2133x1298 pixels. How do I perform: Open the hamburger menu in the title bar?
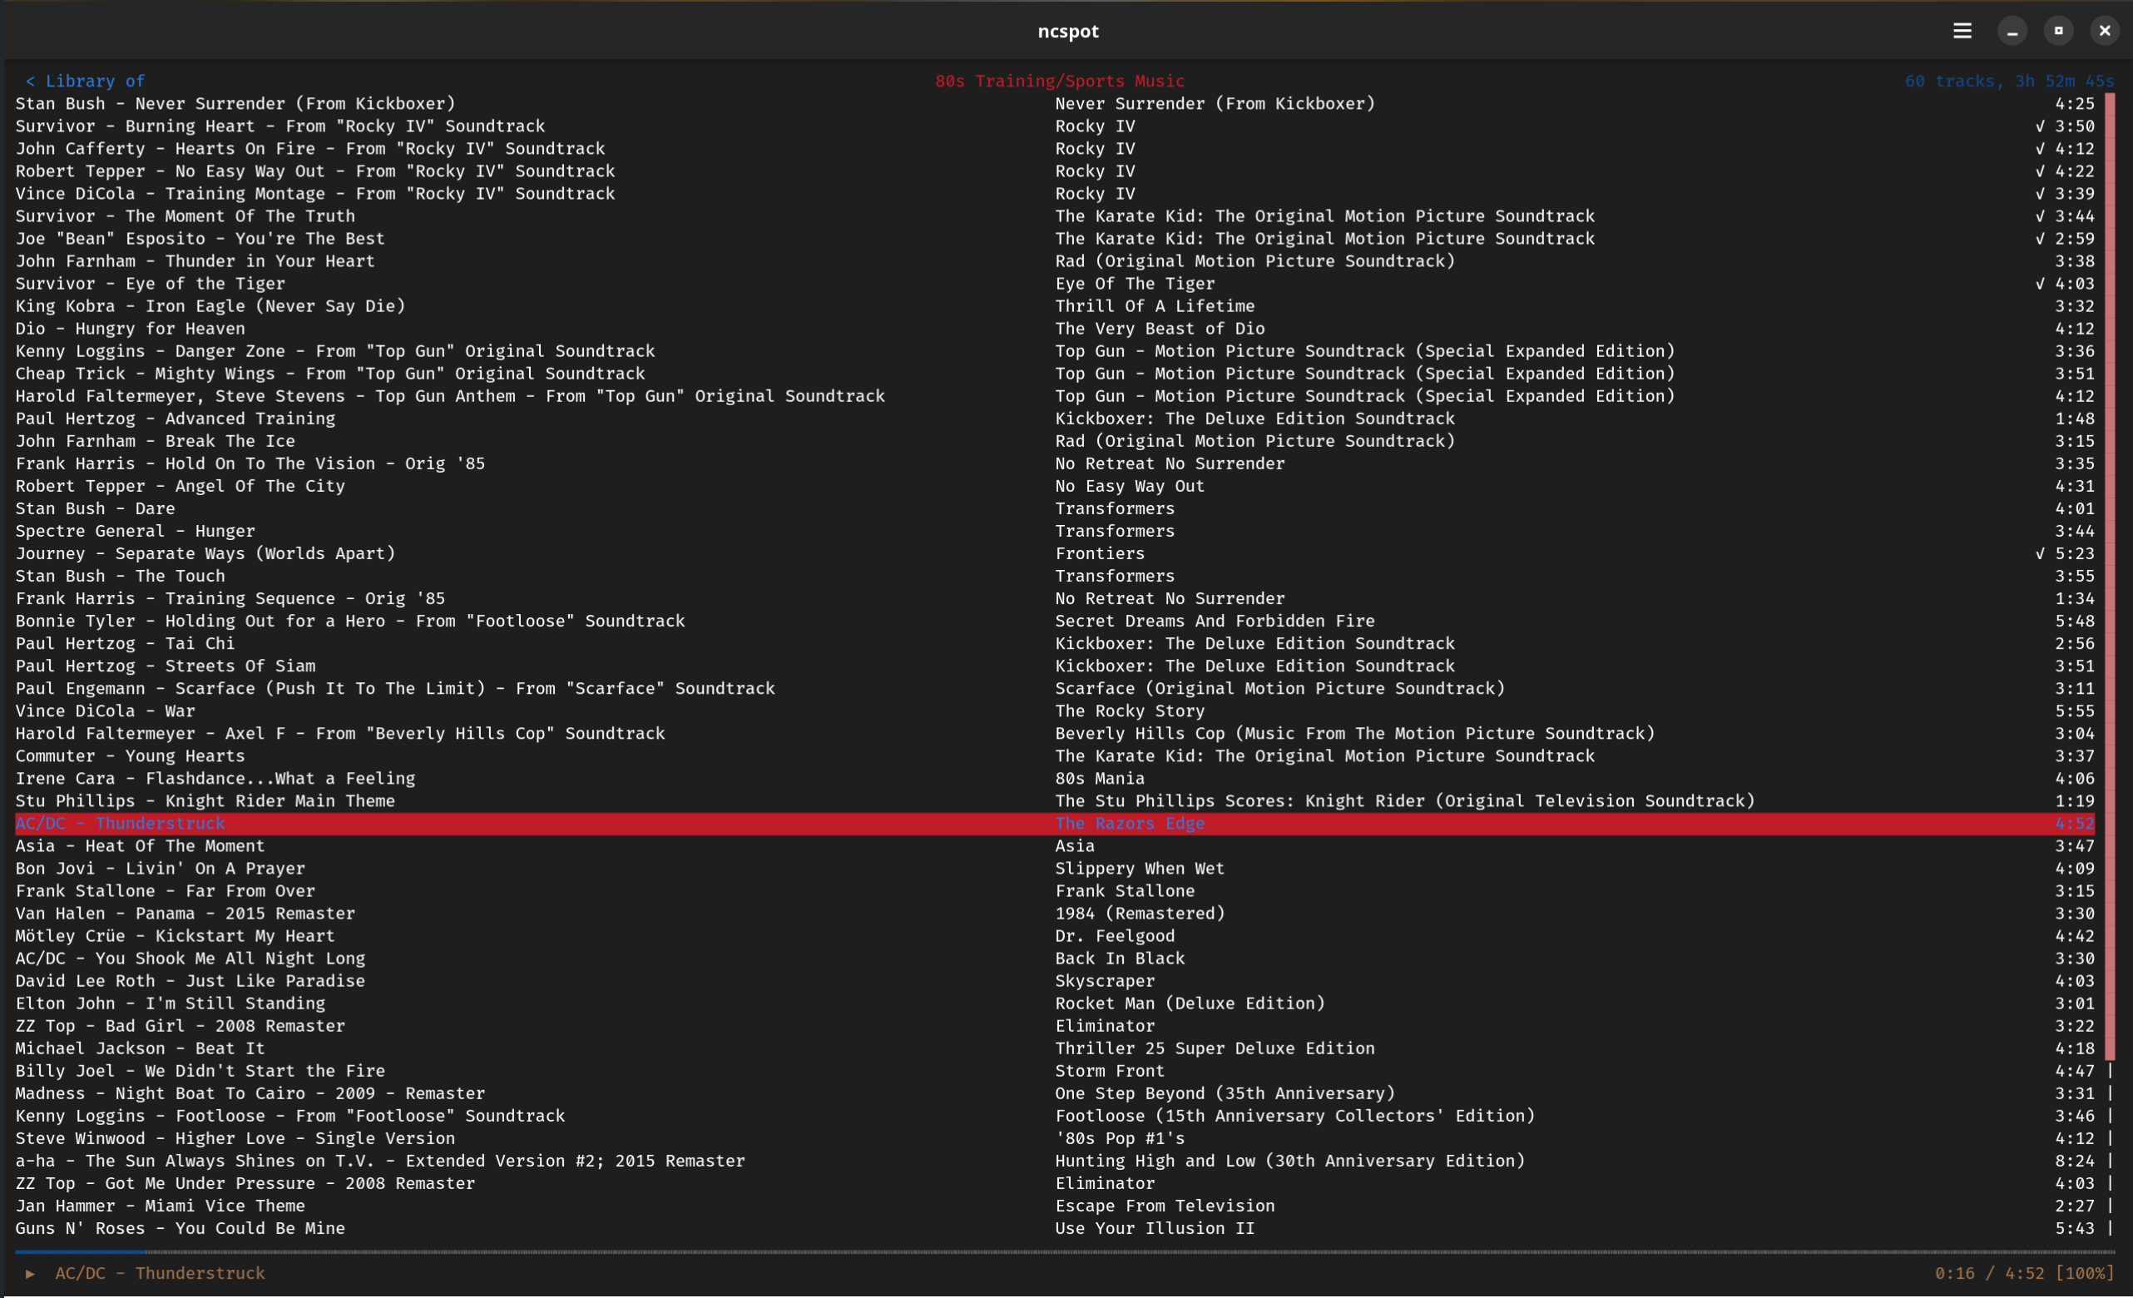pos(1962,31)
